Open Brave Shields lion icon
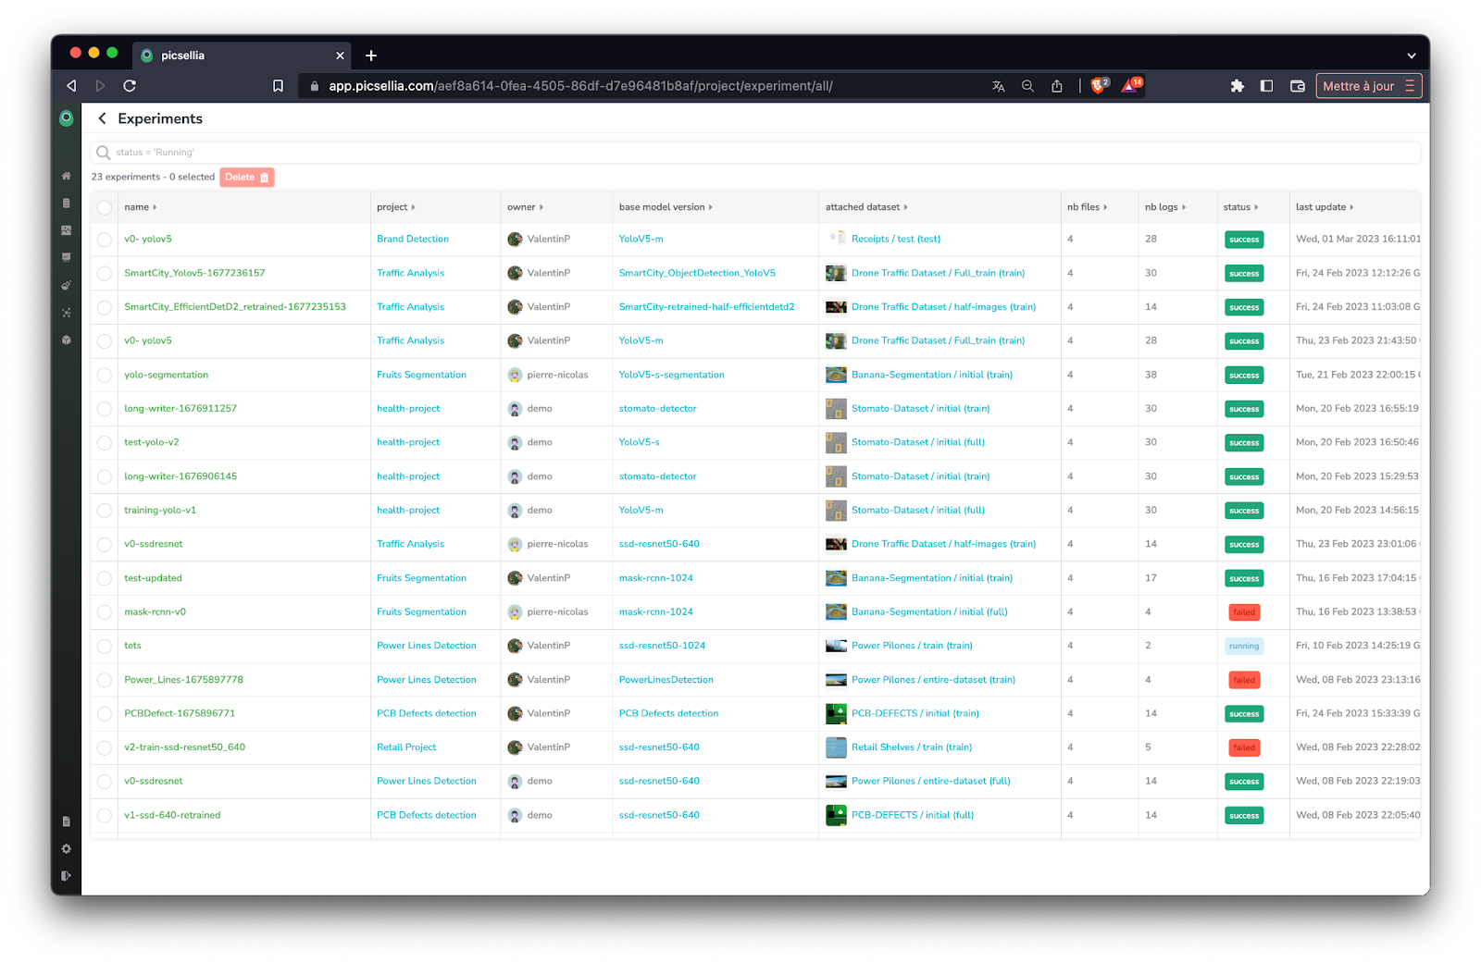The height and width of the screenshot is (963, 1481). pos(1099,85)
